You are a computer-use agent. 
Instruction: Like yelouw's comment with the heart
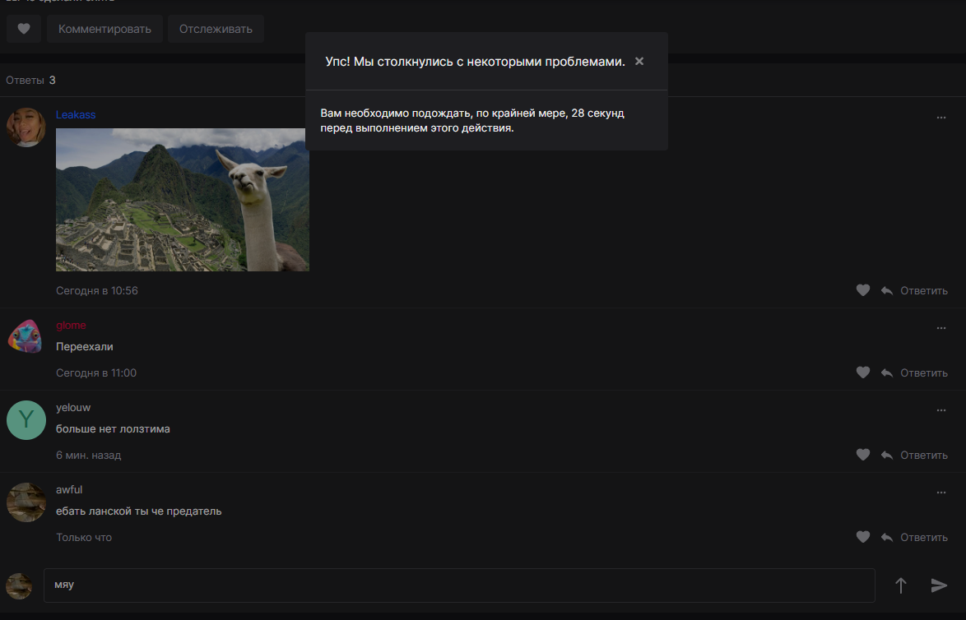(862, 455)
